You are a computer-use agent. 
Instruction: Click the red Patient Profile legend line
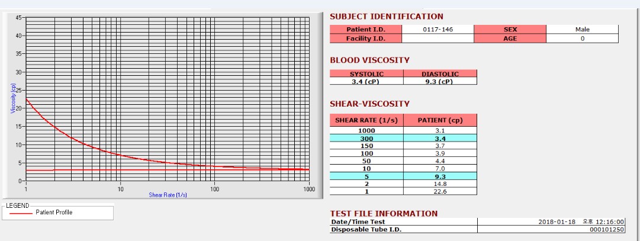[x=21, y=213]
